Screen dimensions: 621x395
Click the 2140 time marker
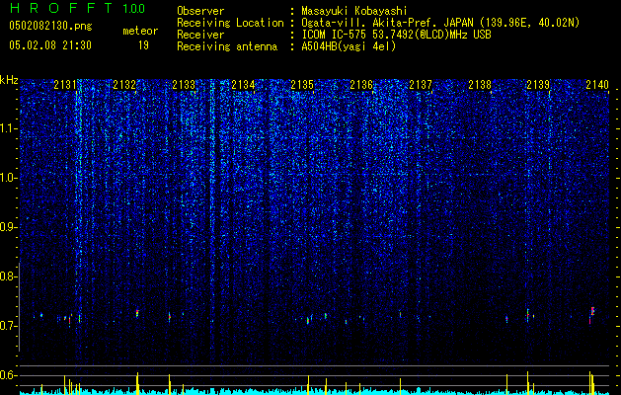tap(597, 85)
